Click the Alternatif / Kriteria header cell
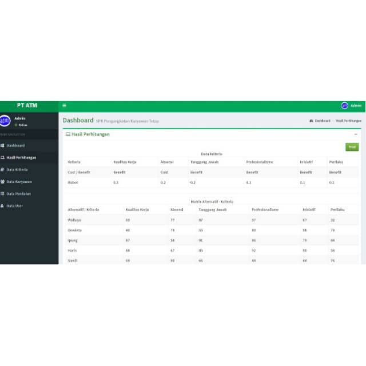 tap(83, 210)
